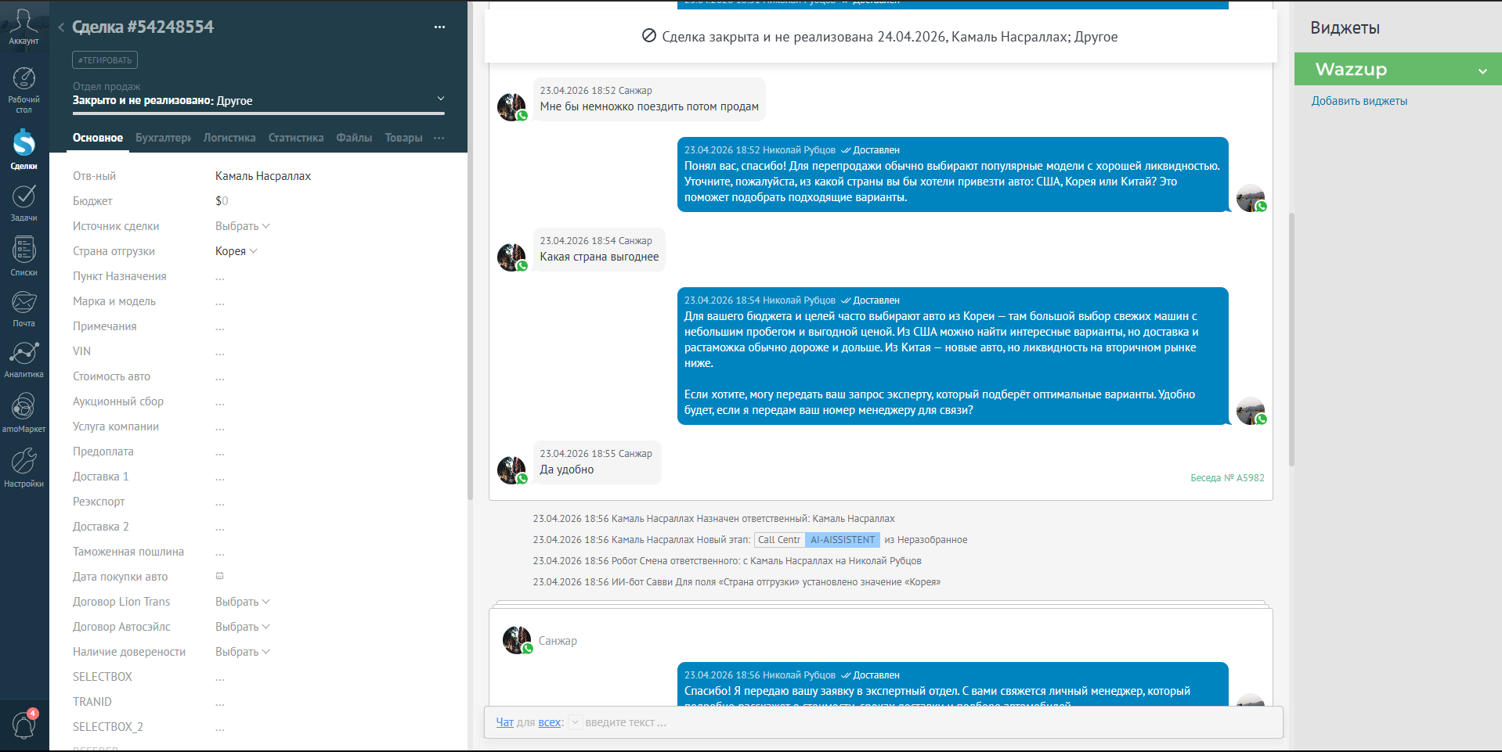Switch to the Бухгалтерия tab
Viewport: 1502px width, 752px height.
tap(163, 138)
